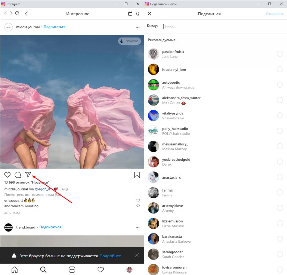Open comments via the speech bubble icon
This screenshot has height=275, width=287.
pos(18,175)
